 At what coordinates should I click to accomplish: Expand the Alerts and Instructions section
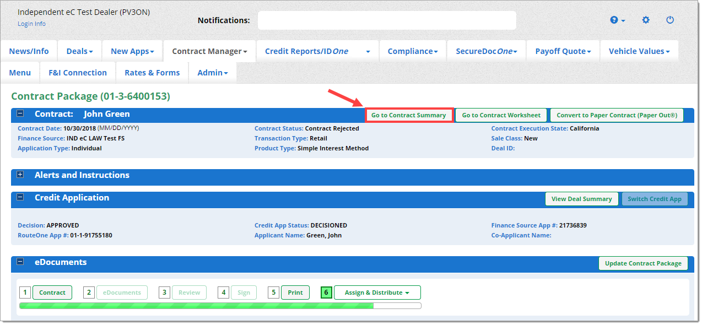click(20, 175)
